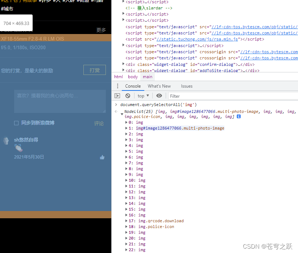
Task: Expand NodeList item 17 qrcode download
Action: pyautogui.click(x=126, y=221)
